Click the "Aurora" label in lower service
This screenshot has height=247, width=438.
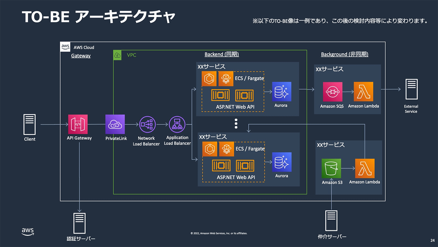pos(282,176)
